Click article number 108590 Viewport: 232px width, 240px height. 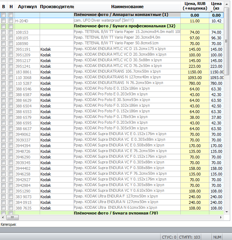[x=22, y=44]
